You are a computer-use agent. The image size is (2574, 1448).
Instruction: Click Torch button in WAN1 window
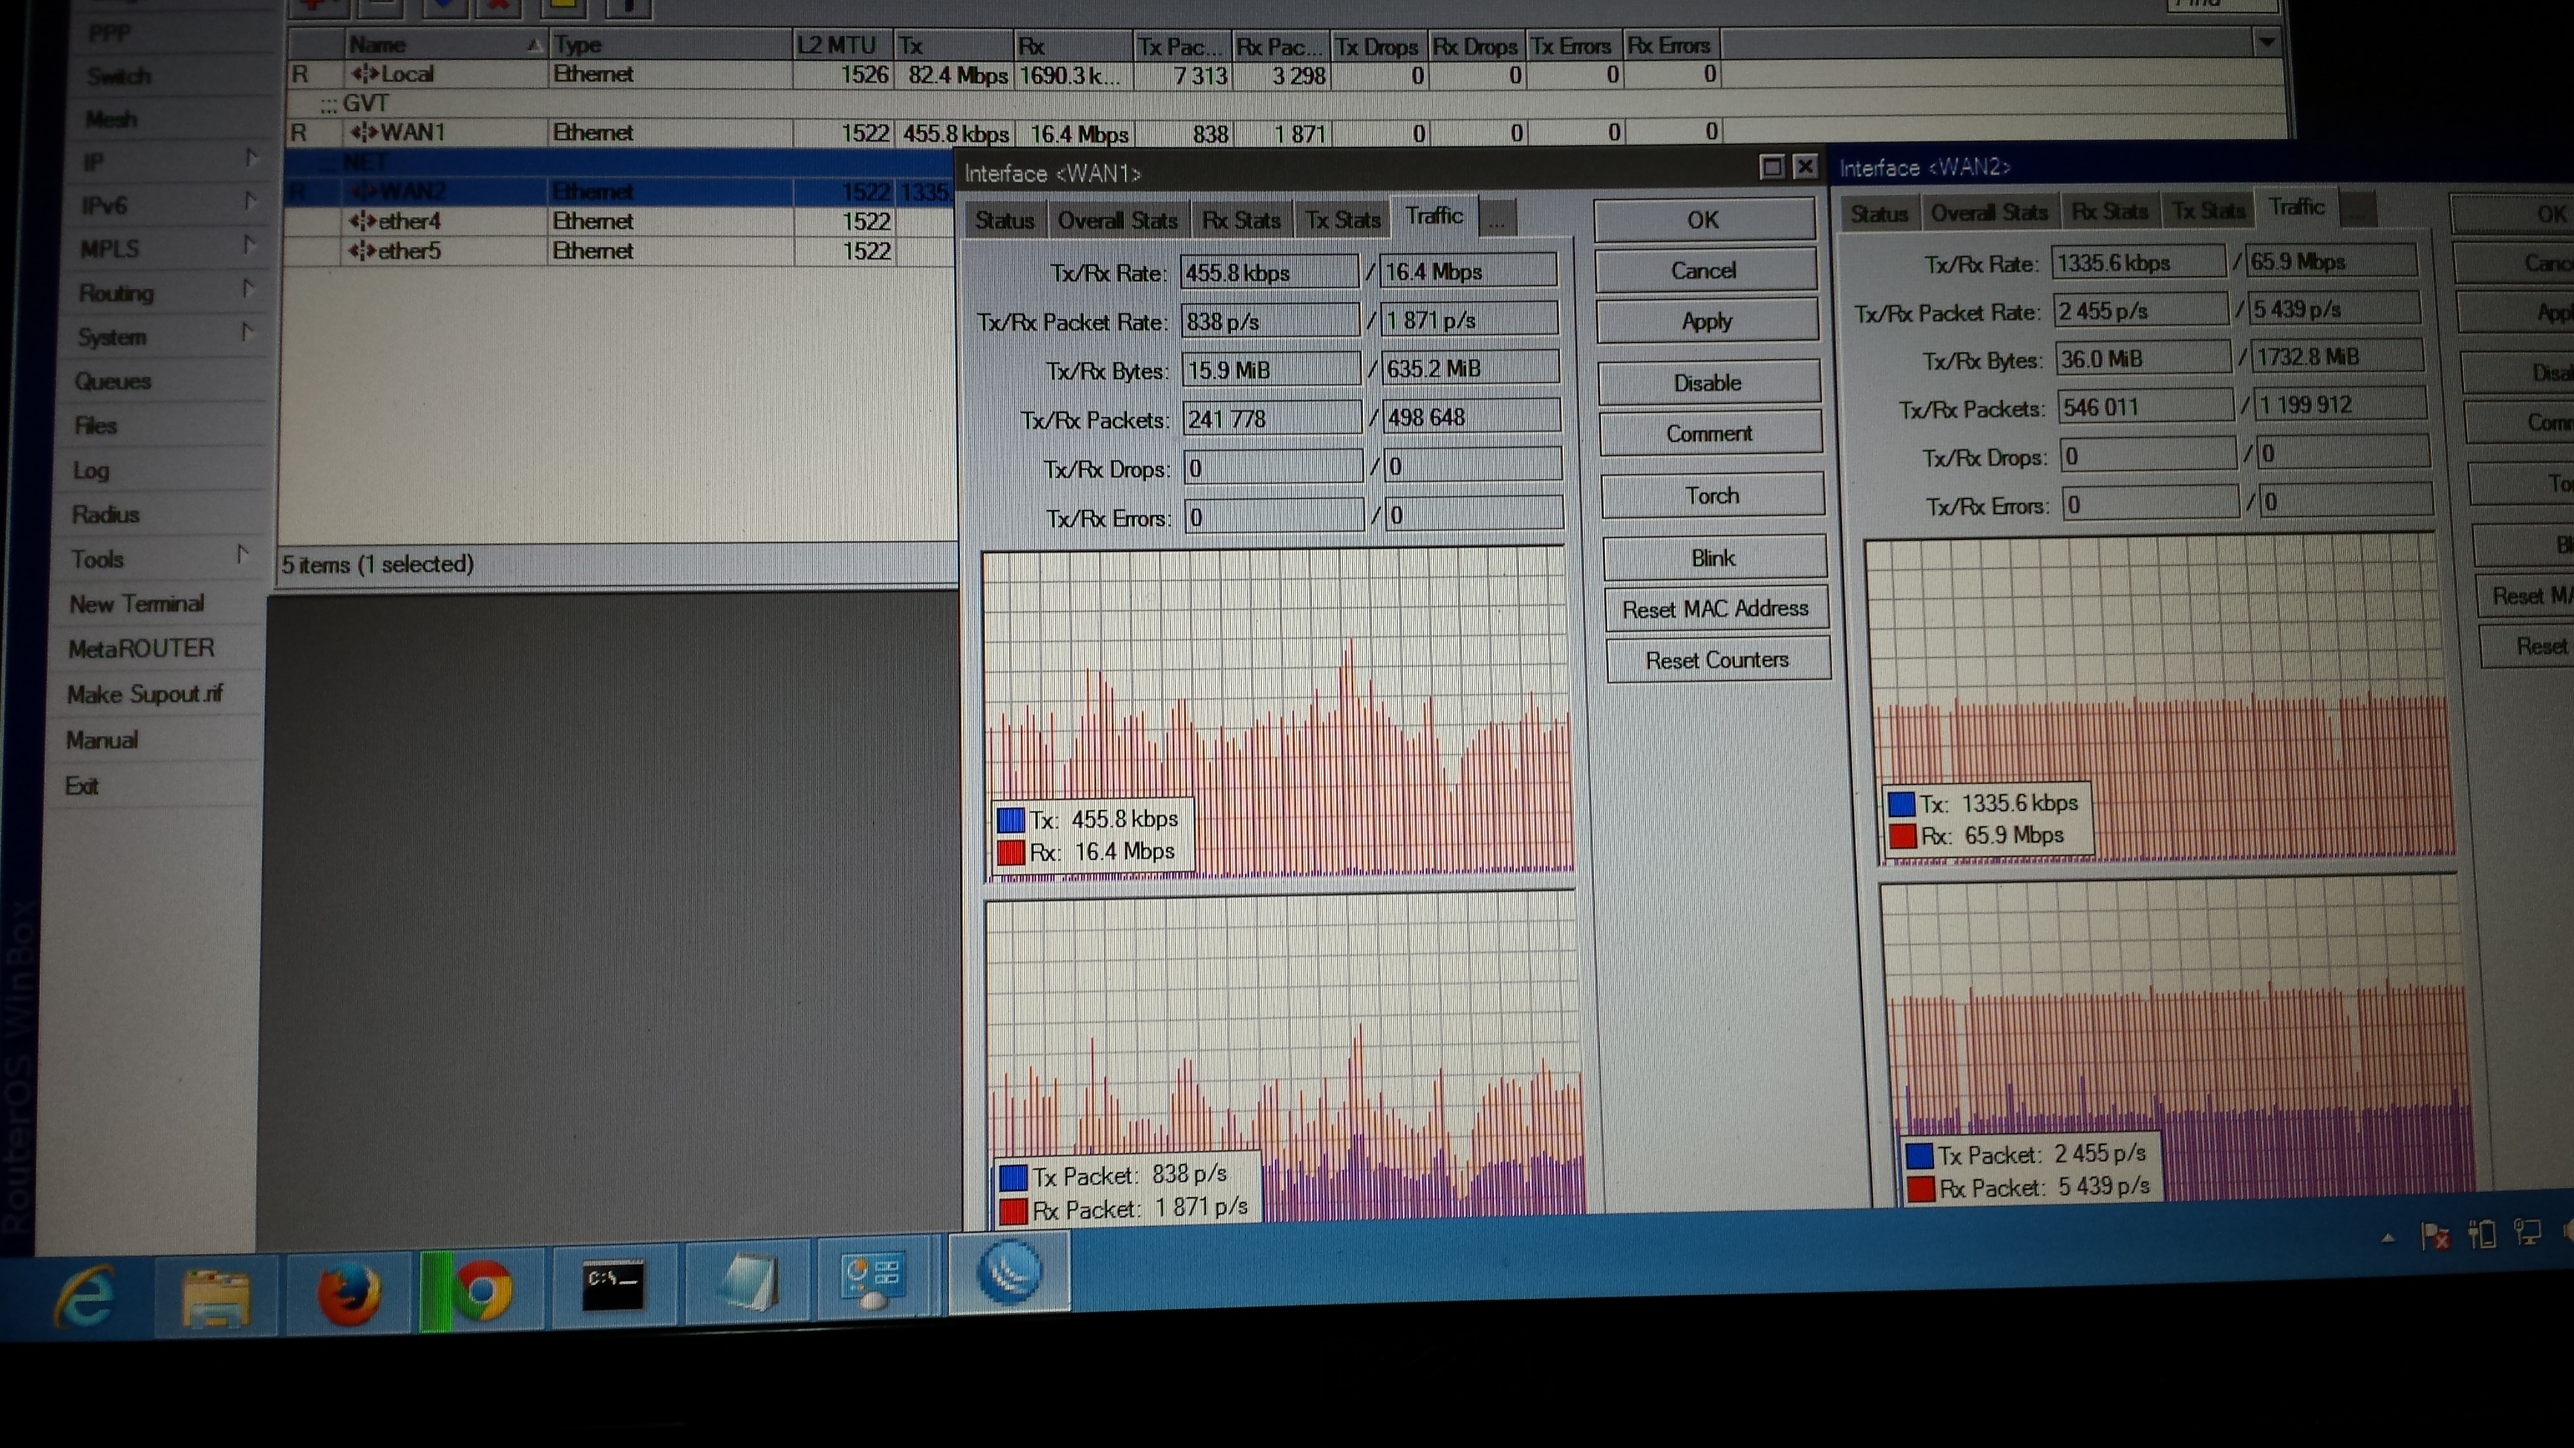pos(1712,495)
